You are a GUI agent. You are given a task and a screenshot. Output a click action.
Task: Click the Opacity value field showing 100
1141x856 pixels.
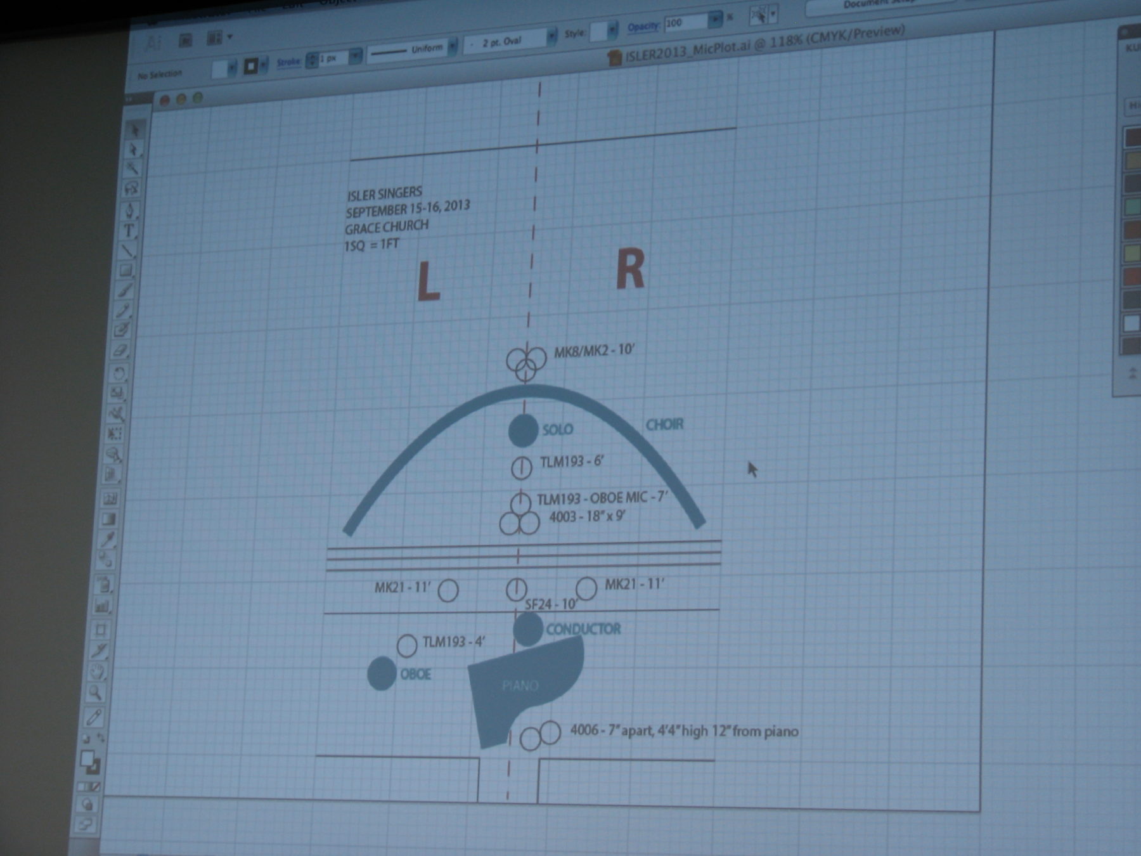point(686,22)
